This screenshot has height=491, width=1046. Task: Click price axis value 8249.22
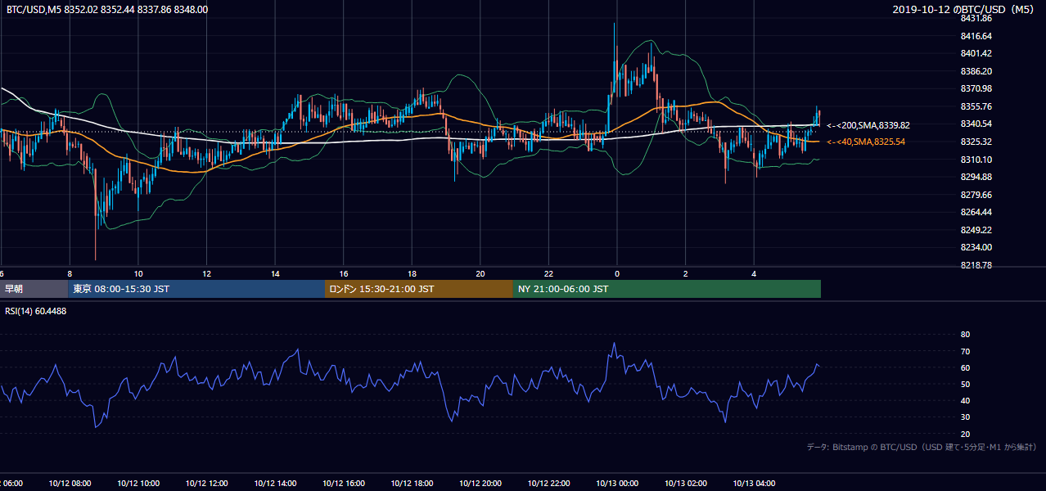(976, 230)
